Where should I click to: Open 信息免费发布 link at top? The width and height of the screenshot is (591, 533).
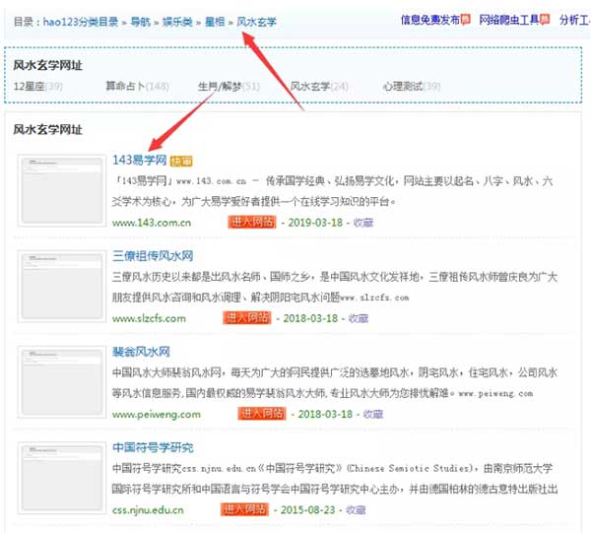pos(429,19)
